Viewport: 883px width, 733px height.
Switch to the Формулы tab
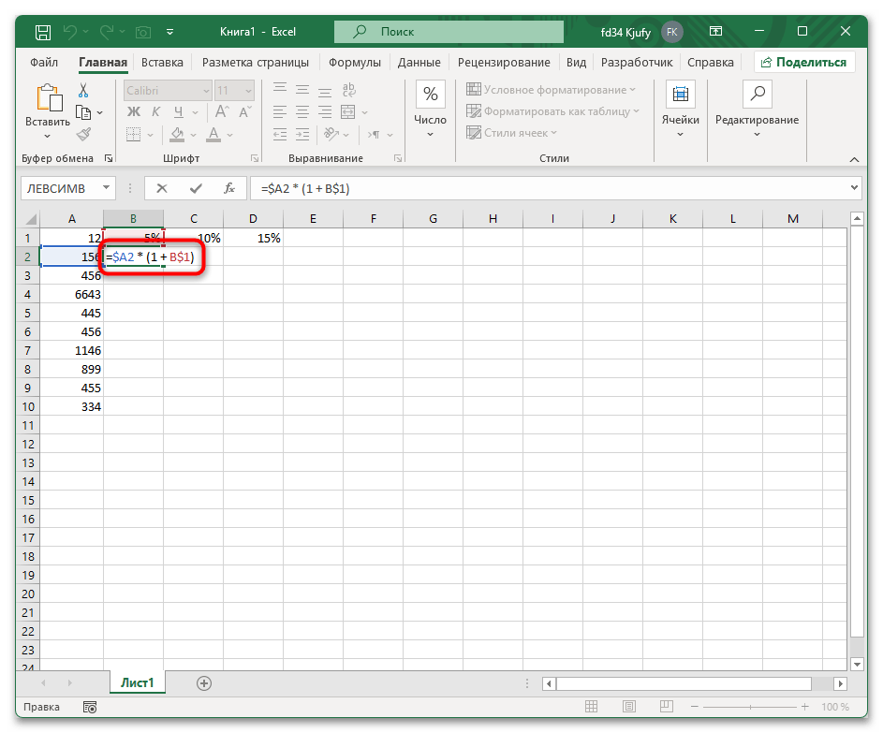(x=355, y=63)
